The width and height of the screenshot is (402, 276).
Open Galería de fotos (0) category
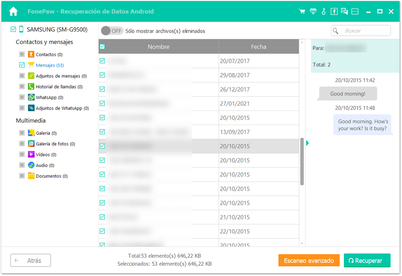click(x=55, y=144)
